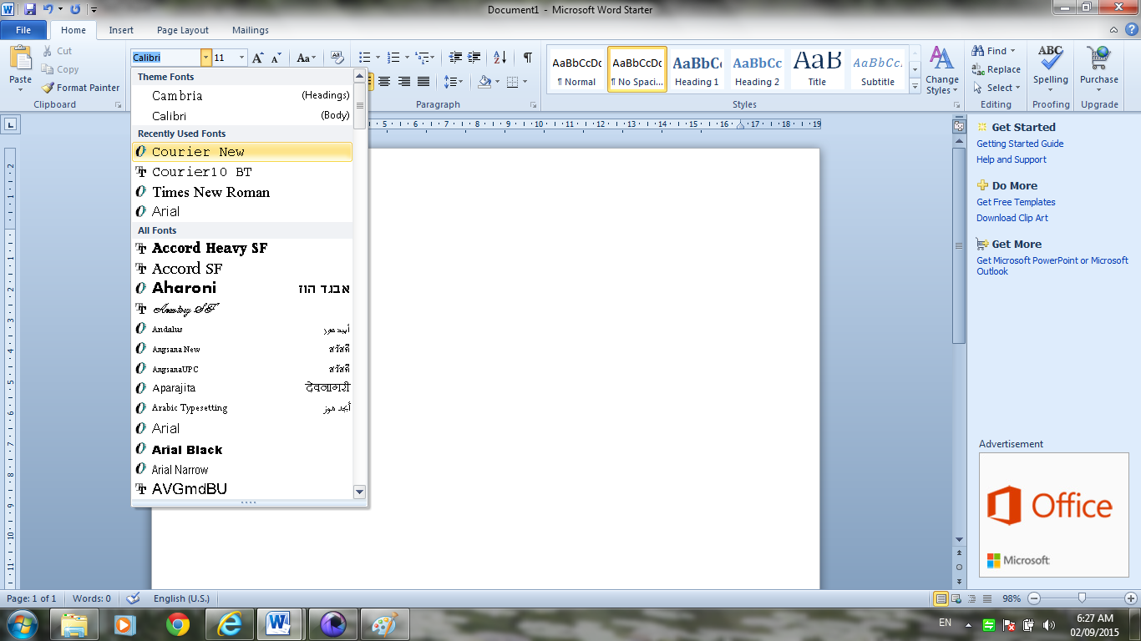Click the volume speaker tray icon

(x=1049, y=624)
